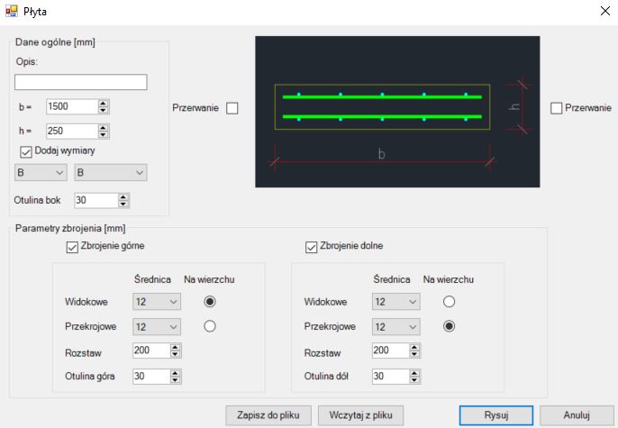Increase the h value with up arrow
This screenshot has width=618, height=428.
pyautogui.click(x=104, y=128)
